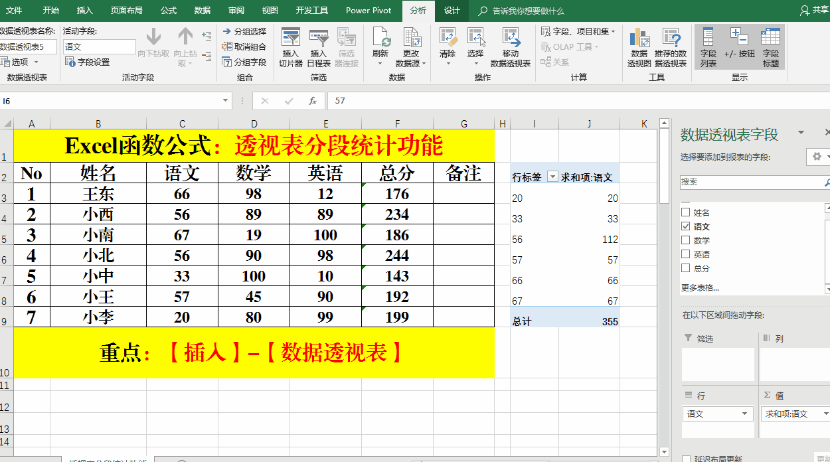Viewport: 830px width, 462px height.
Task: Click the 更多表格... link
Action: (700, 287)
